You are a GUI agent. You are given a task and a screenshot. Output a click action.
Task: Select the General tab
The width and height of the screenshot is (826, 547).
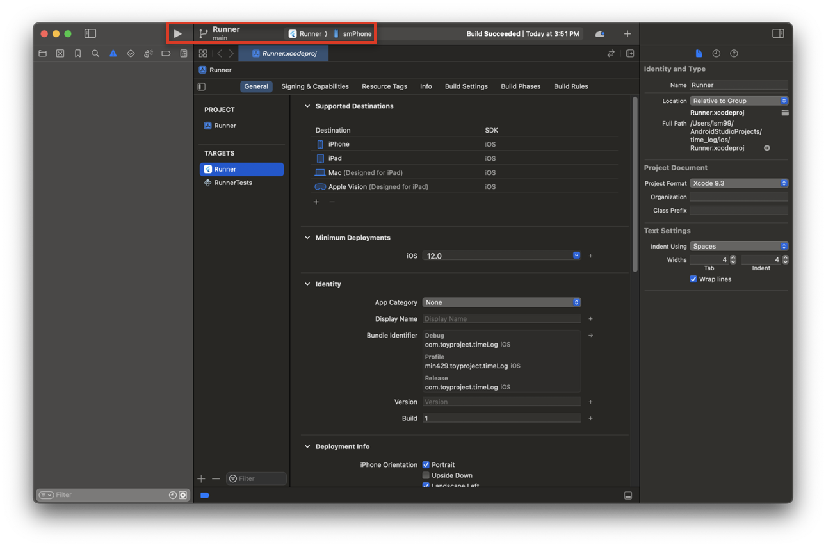pyautogui.click(x=256, y=86)
